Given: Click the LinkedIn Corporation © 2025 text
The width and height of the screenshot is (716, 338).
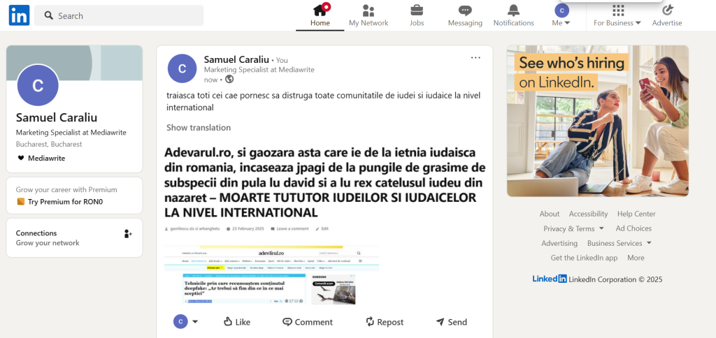Looking at the screenshot, I should [x=615, y=279].
